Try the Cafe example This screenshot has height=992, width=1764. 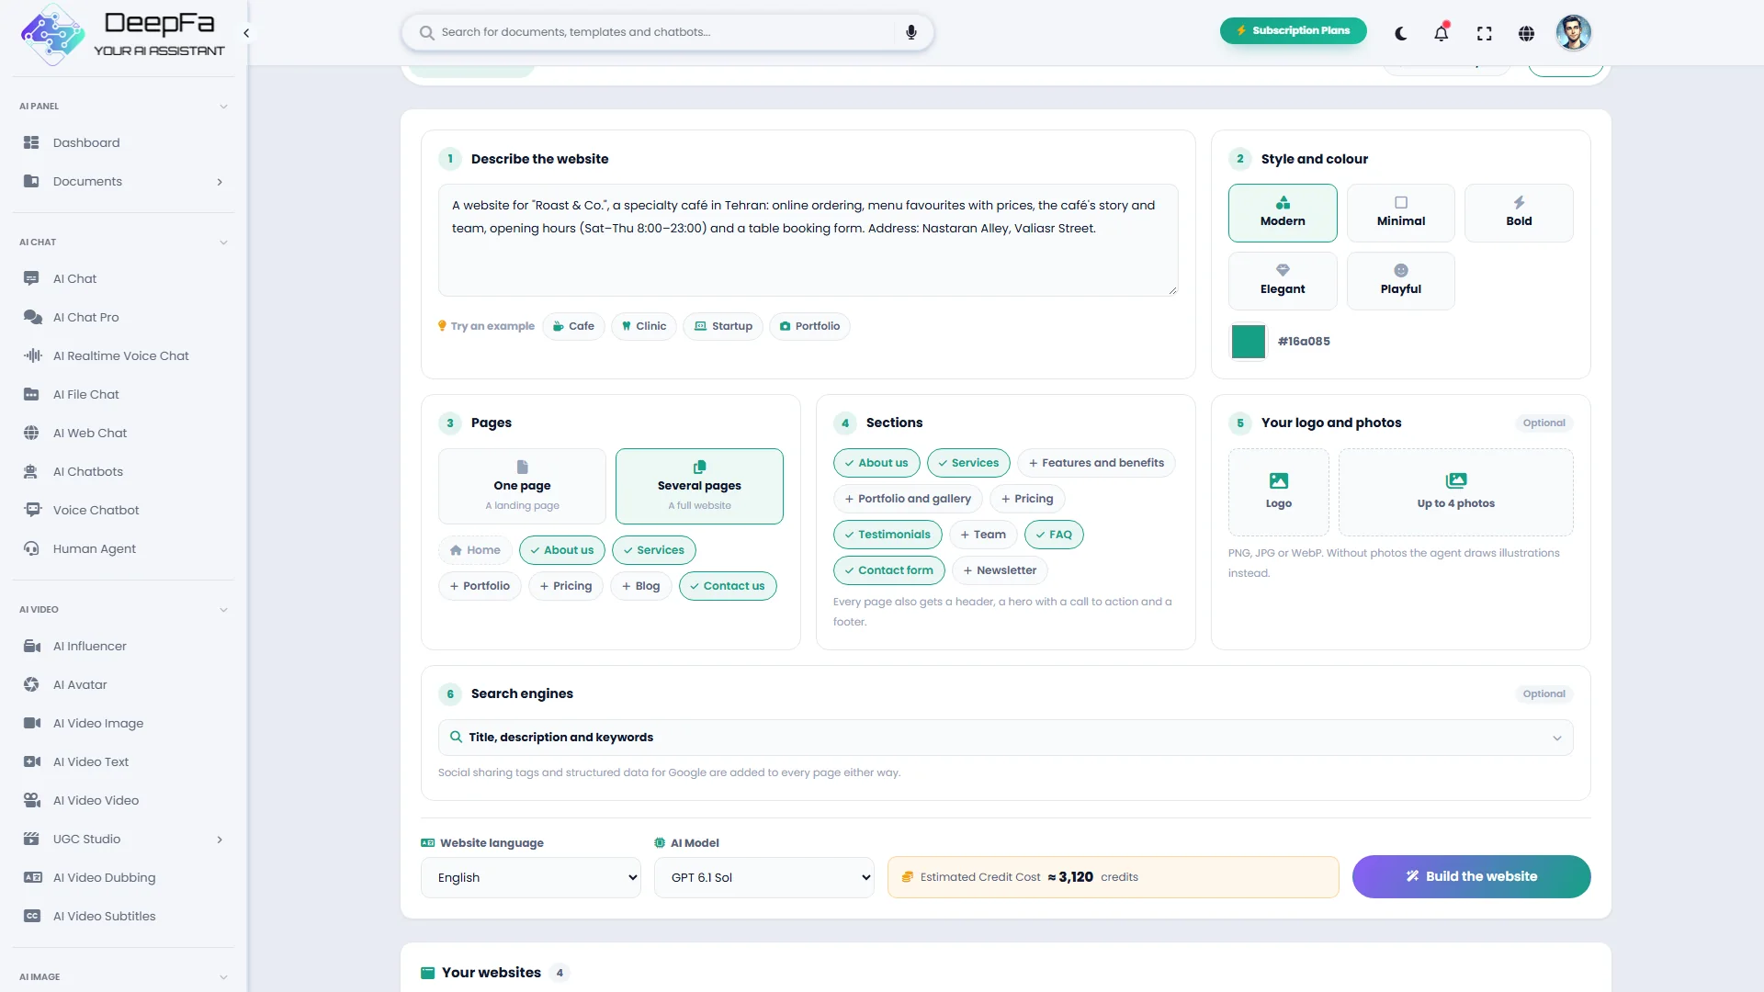[573, 326]
